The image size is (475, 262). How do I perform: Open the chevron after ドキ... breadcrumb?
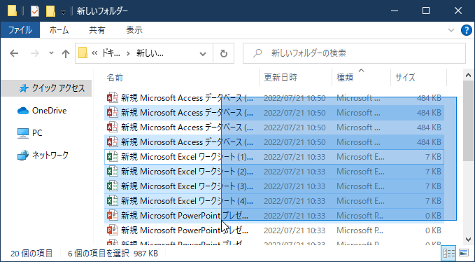tap(128, 54)
